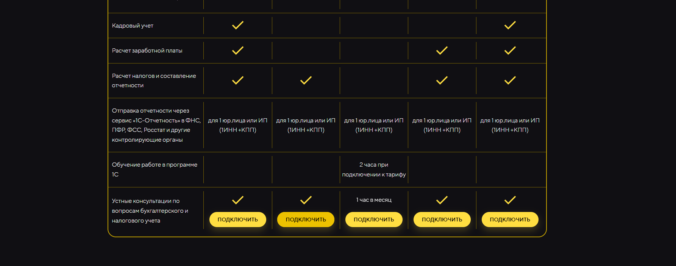Select the 'Обучение работе в программе 1С' row label
Screen dimensions: 676x266
[154, 170]
